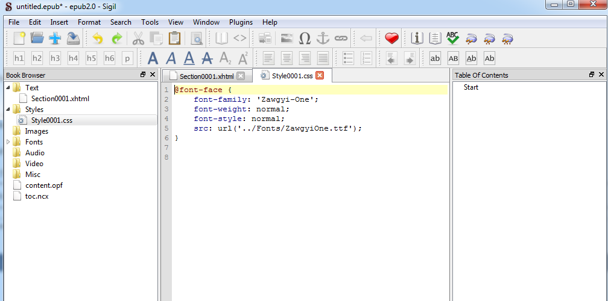Toggle Bold formatting A icon
Viewport: 608px width, 301px height.
(153, 58)
